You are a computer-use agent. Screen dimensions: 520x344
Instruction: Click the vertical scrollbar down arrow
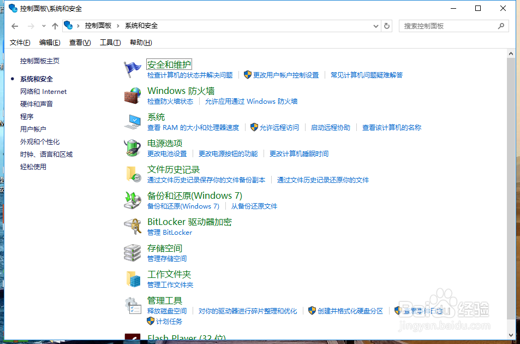[x=511, y=335]
